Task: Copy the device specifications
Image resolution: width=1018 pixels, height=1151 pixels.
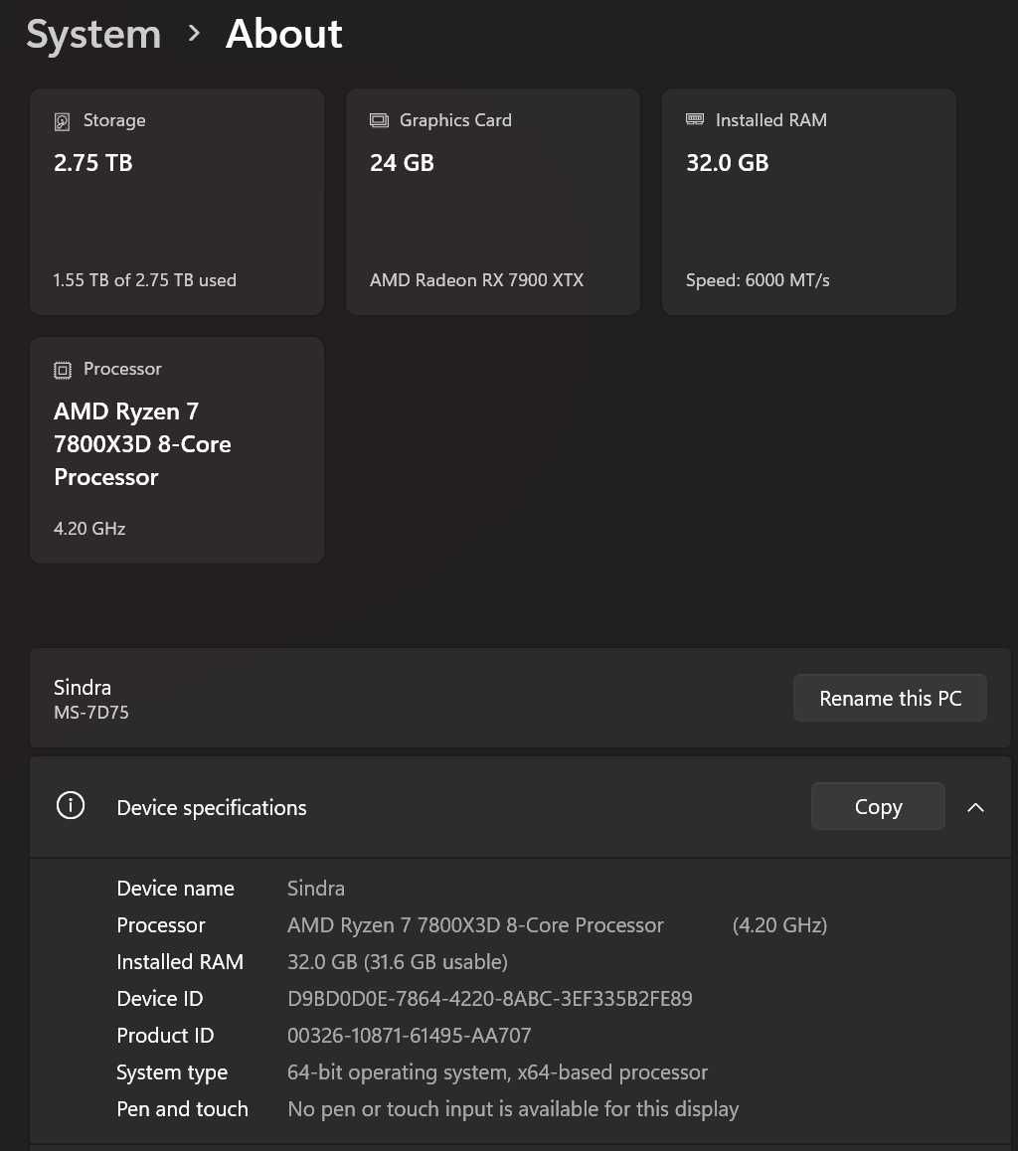Action: click(878, 807)
